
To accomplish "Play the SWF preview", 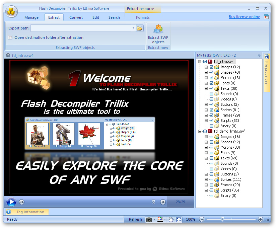I will (11, 202).
